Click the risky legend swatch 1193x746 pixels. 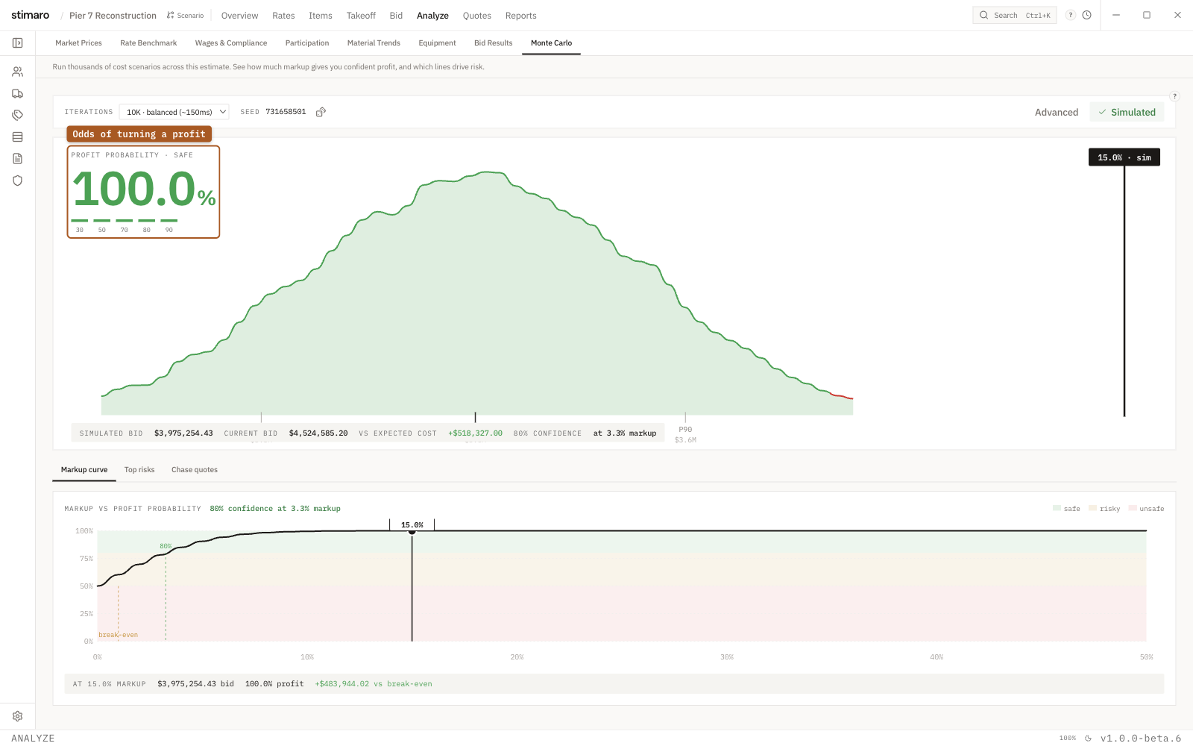(x=1092, y=508)
